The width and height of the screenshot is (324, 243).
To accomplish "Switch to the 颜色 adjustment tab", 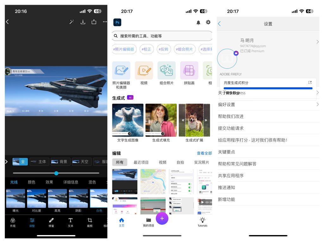I will [32, 183].
